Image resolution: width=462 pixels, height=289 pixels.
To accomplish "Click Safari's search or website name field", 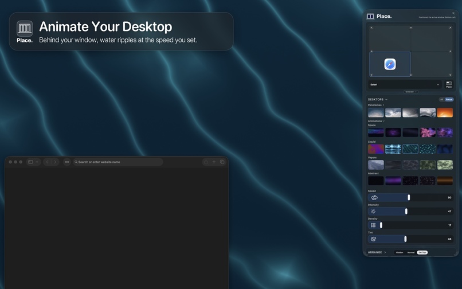I will coord(118,162).
